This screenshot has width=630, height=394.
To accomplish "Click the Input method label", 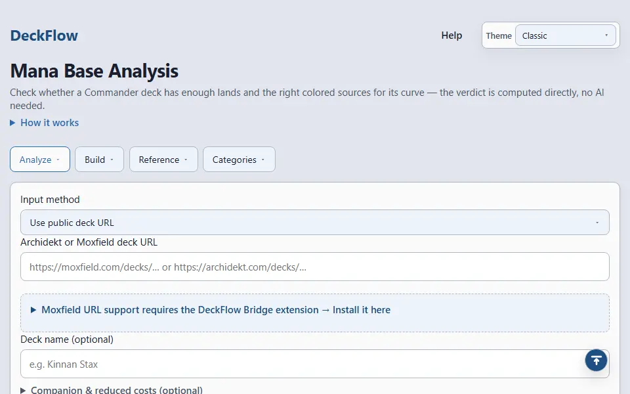I will 50,200.
